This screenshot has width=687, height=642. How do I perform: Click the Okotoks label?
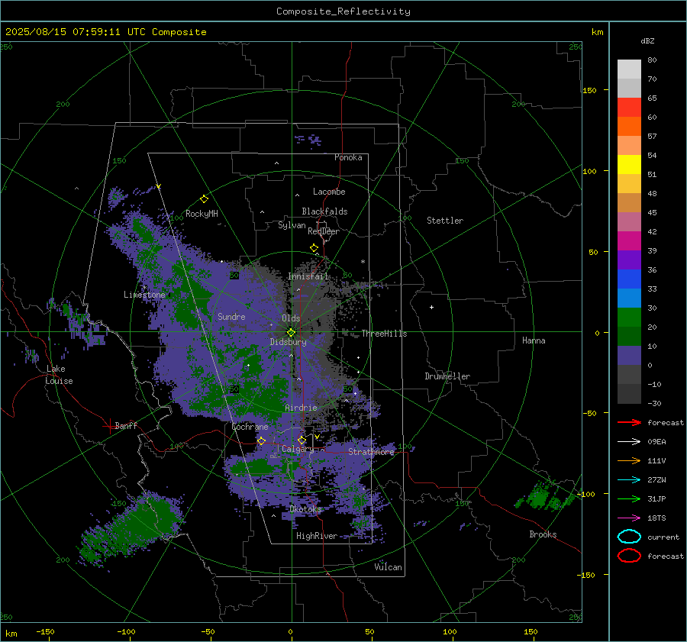click(x=306, y=509)
